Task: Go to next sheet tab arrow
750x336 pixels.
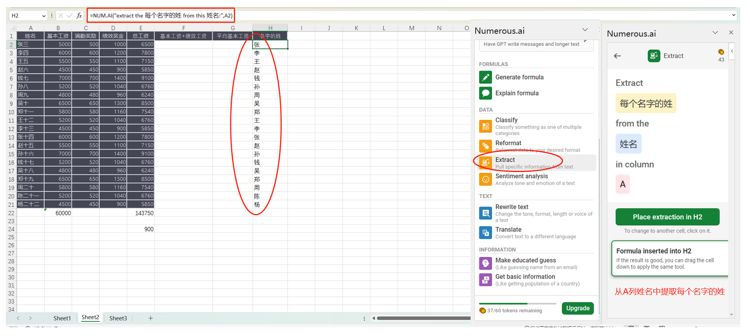Action: pos(30,318)
